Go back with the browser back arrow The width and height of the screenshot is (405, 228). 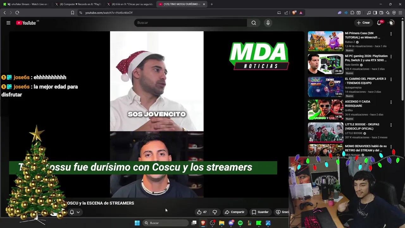[4, 13]
